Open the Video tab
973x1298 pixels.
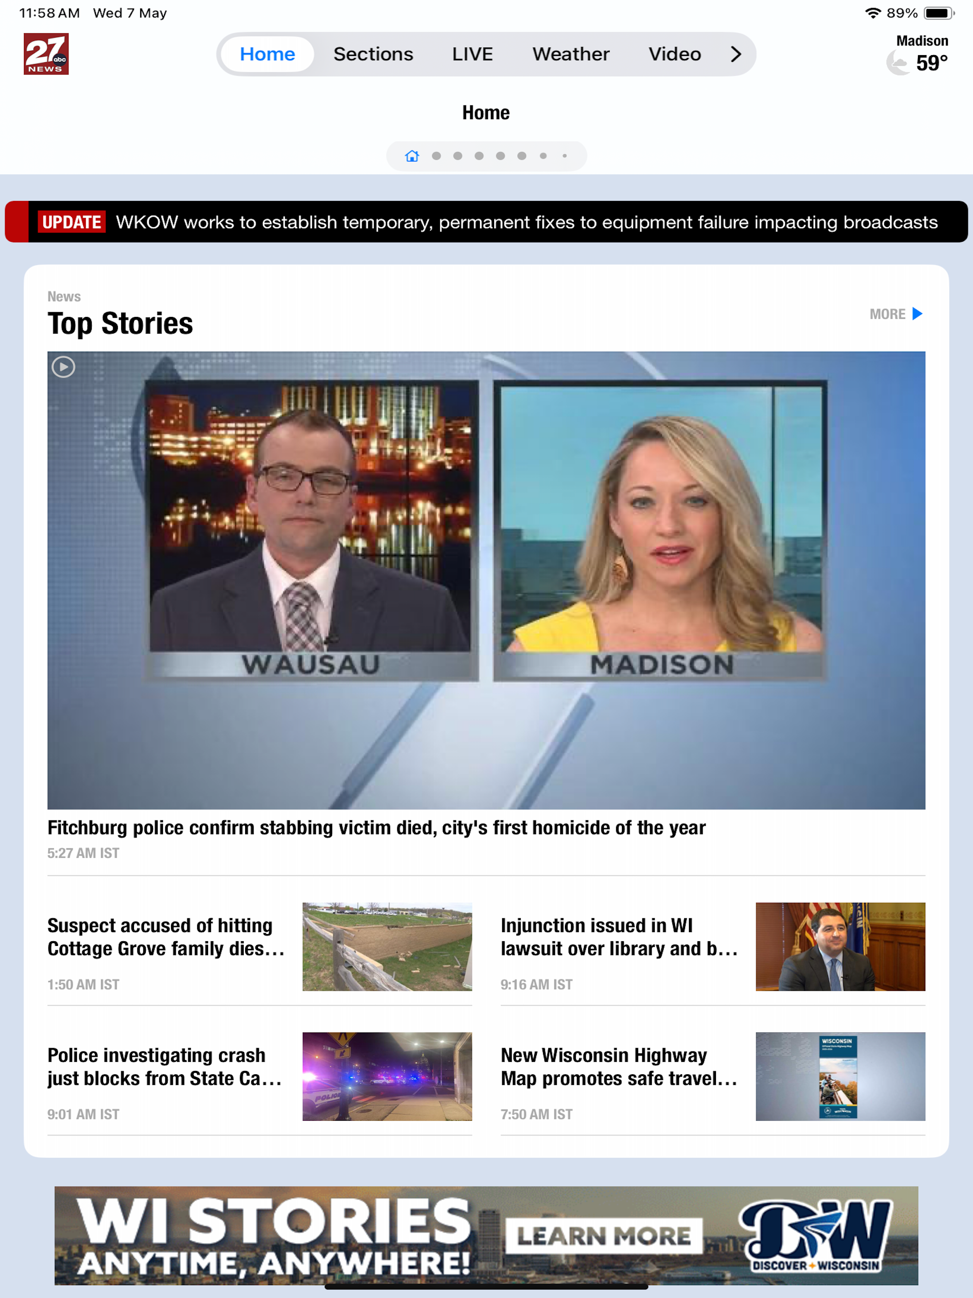click(x=674, y=54)
